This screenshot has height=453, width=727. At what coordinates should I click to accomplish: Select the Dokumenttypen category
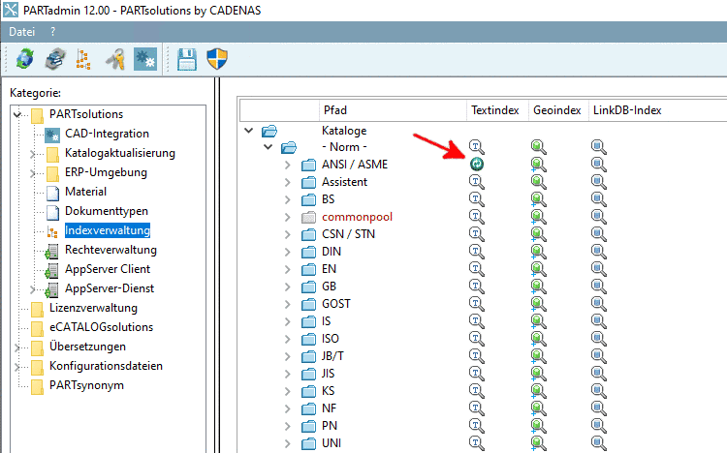[x=107, y=211]
